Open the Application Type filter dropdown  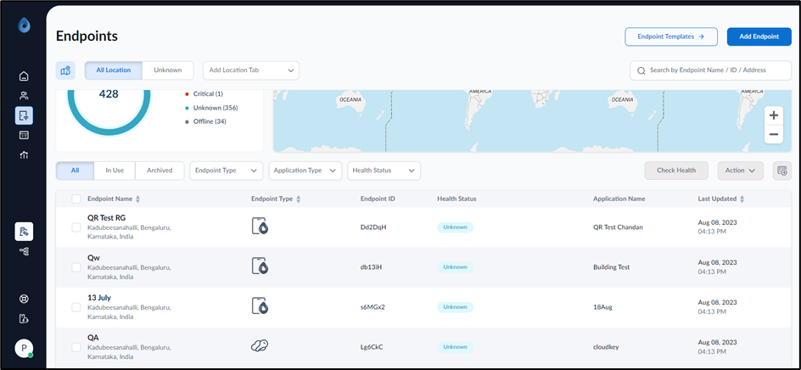coord(305,171)
